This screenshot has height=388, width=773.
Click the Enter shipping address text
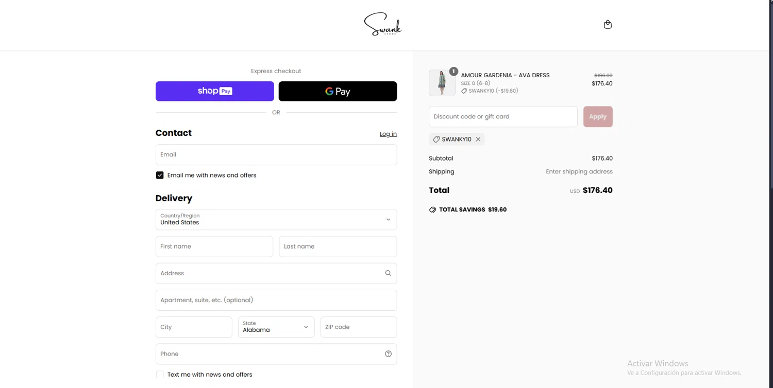579,172
